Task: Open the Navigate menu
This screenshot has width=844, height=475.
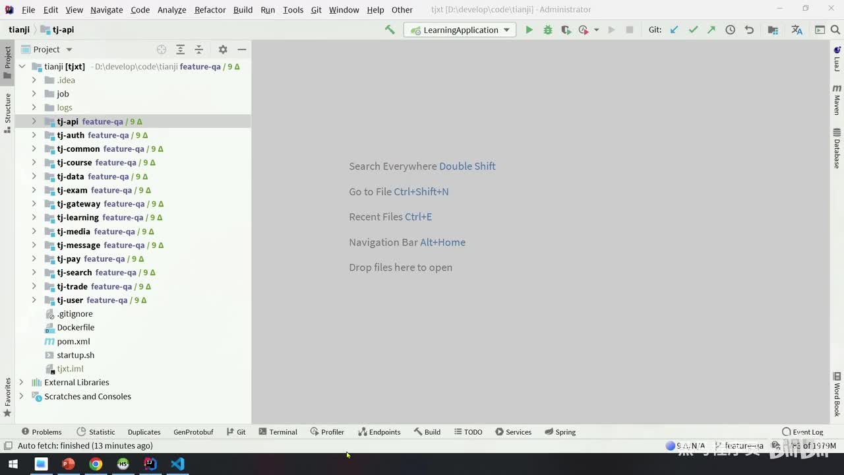Action: tap(106, 10)
